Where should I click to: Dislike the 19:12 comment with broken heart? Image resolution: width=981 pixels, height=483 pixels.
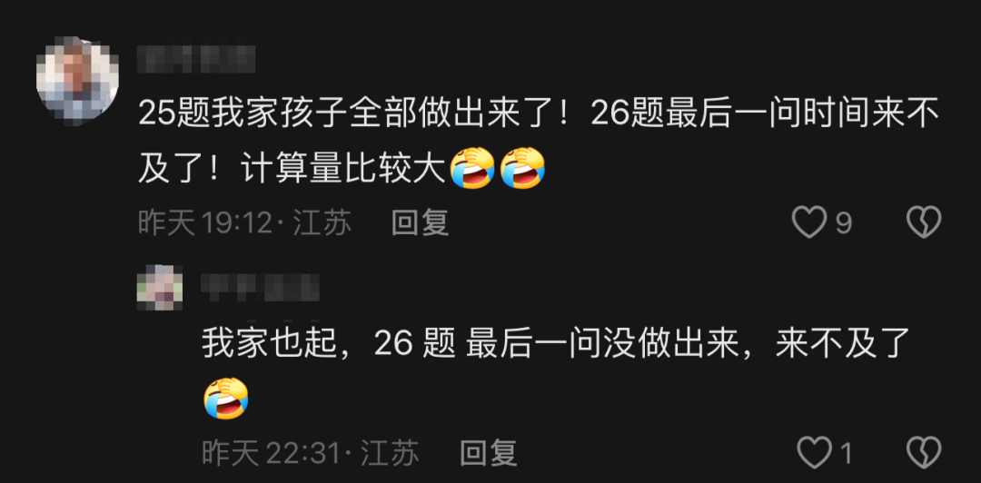(x=924, y=222)
